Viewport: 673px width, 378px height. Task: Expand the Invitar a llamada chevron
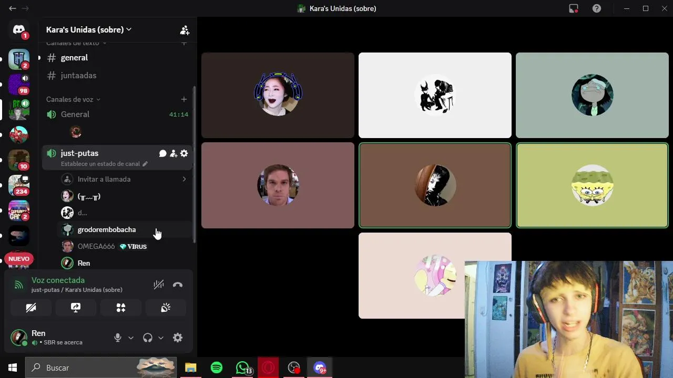pyautogui.click(x=184, y=180)
